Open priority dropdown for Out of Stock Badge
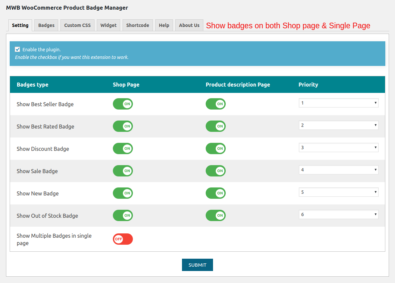The height and width of the screenshot is (283, 395). (x=339, y=215)
